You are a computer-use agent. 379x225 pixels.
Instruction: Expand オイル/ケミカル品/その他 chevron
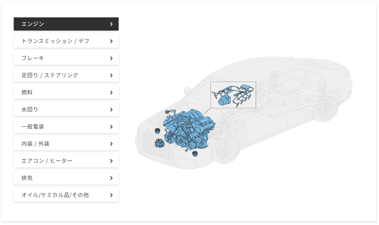(x=111, y=195)
